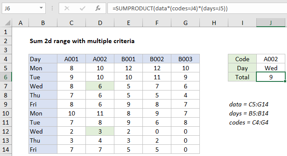The width and height of the screenshot is (287, 156).
Task: Select column F header
Action: (157, 23)
